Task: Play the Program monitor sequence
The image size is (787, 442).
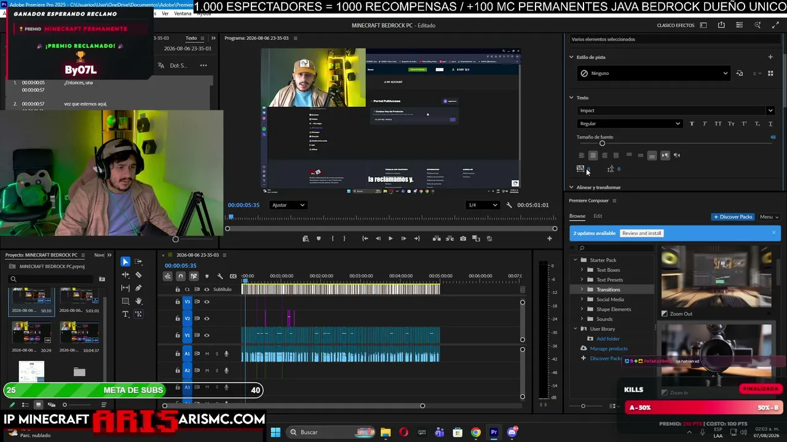Action: 390,238
